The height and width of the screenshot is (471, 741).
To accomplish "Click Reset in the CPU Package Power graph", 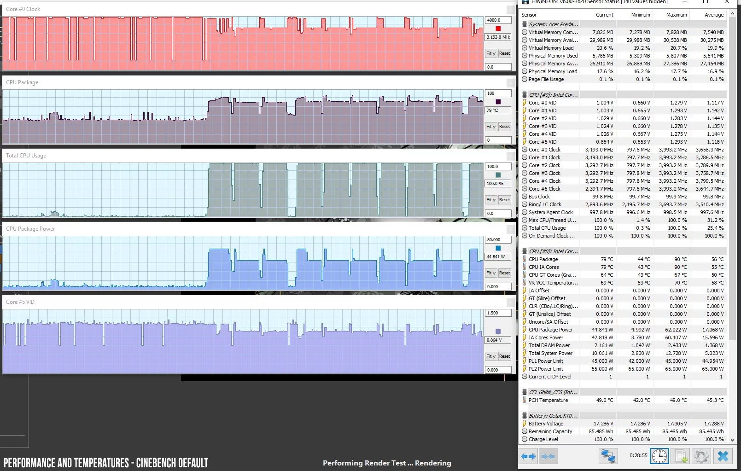I will click(x=505, y=273).
